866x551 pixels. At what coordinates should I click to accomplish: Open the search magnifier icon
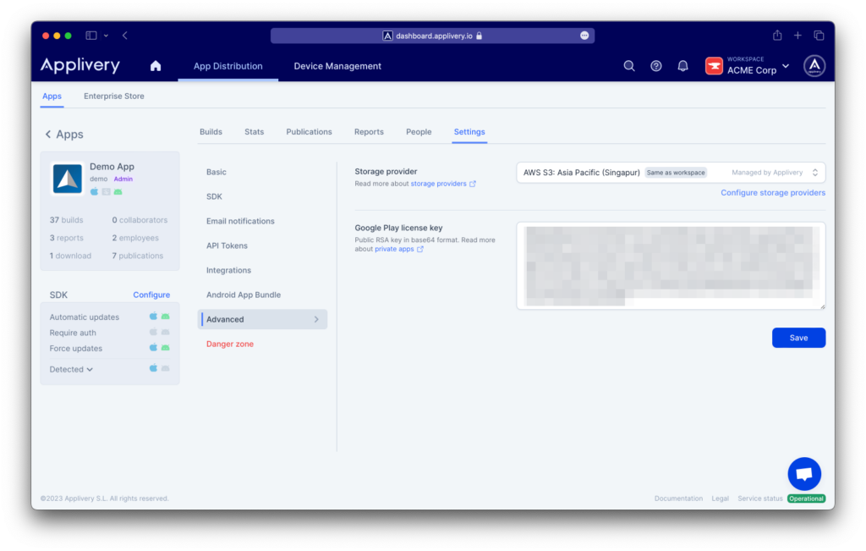click(x=629, y=66)
